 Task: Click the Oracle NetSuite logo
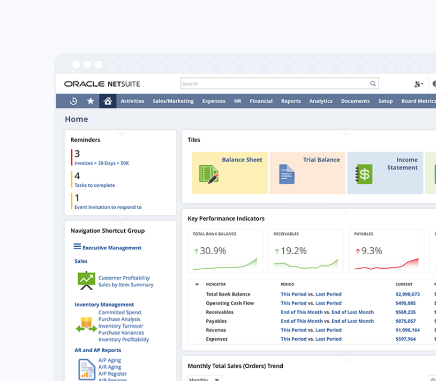(102, 84)
